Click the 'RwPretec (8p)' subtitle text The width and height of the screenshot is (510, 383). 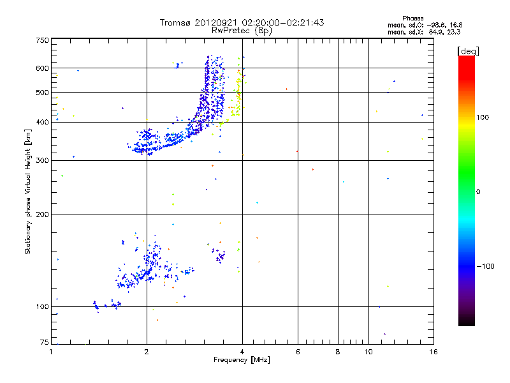click(x=242, y=31)
